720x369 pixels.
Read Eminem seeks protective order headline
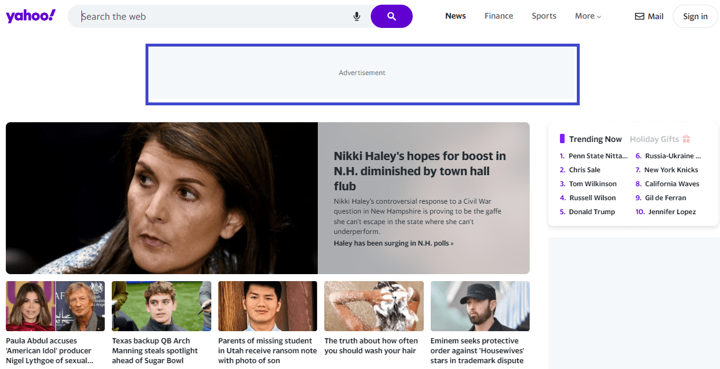pyautogui.click(x=477, y=351)
